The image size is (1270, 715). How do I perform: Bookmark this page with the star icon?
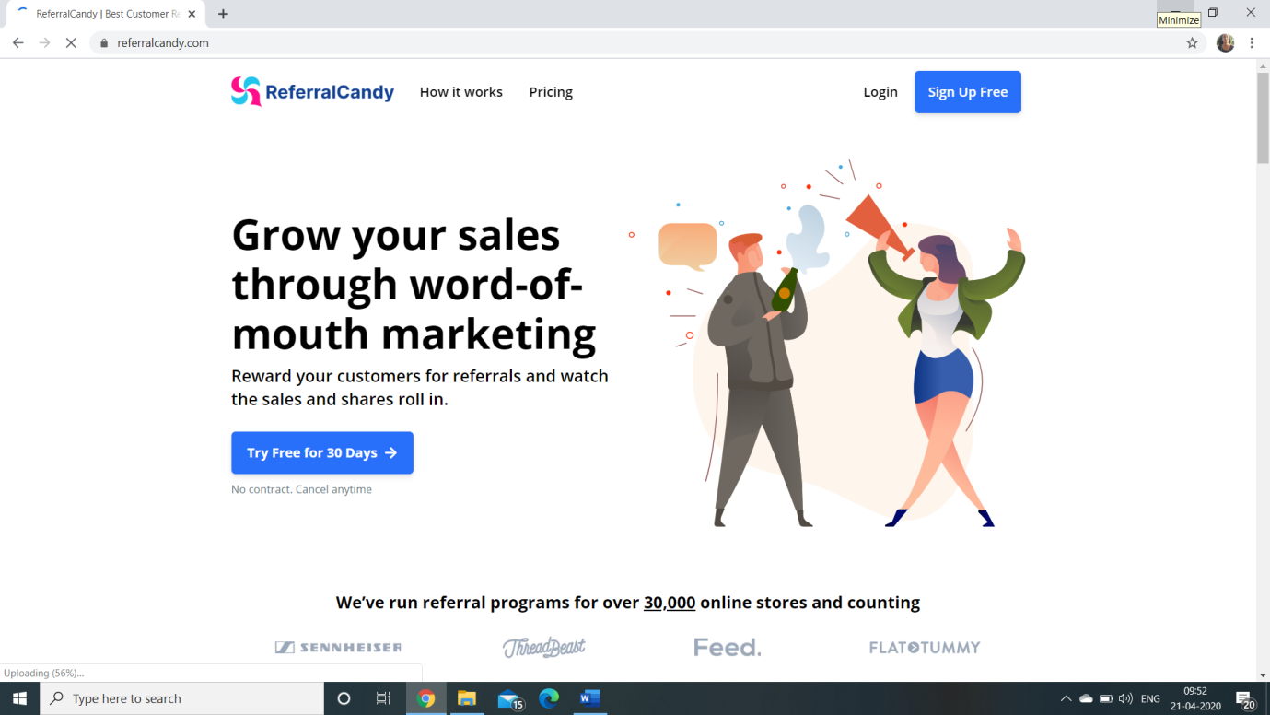pos(1192,42)
